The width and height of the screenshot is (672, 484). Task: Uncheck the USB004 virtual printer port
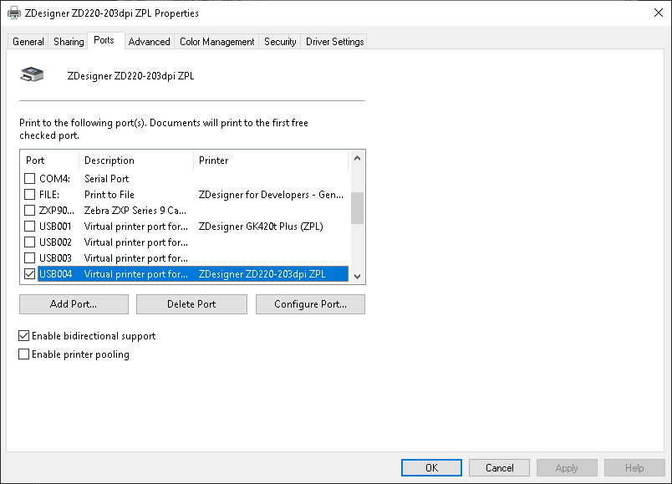[28, 273]
